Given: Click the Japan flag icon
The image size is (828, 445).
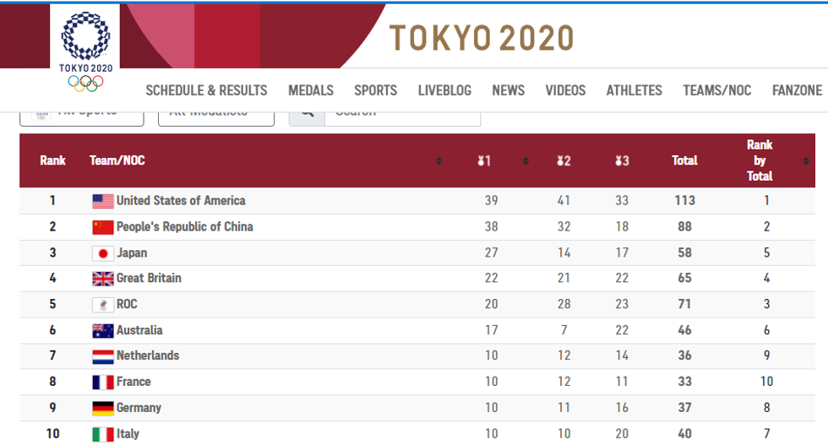Looking at the screenshot, I should 102,253.
